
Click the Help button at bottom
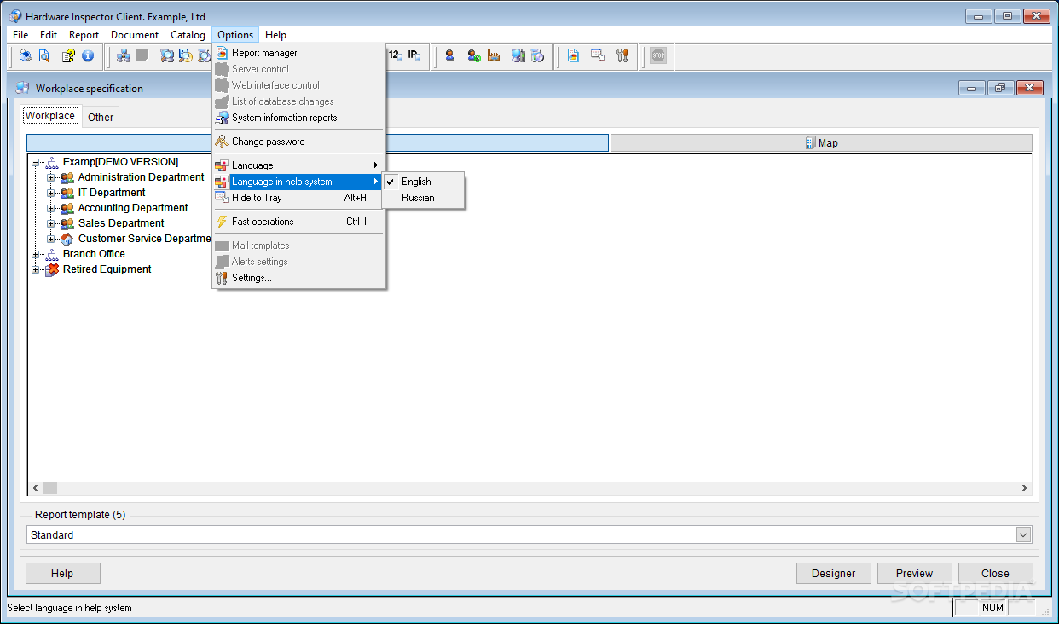[62, 574]
